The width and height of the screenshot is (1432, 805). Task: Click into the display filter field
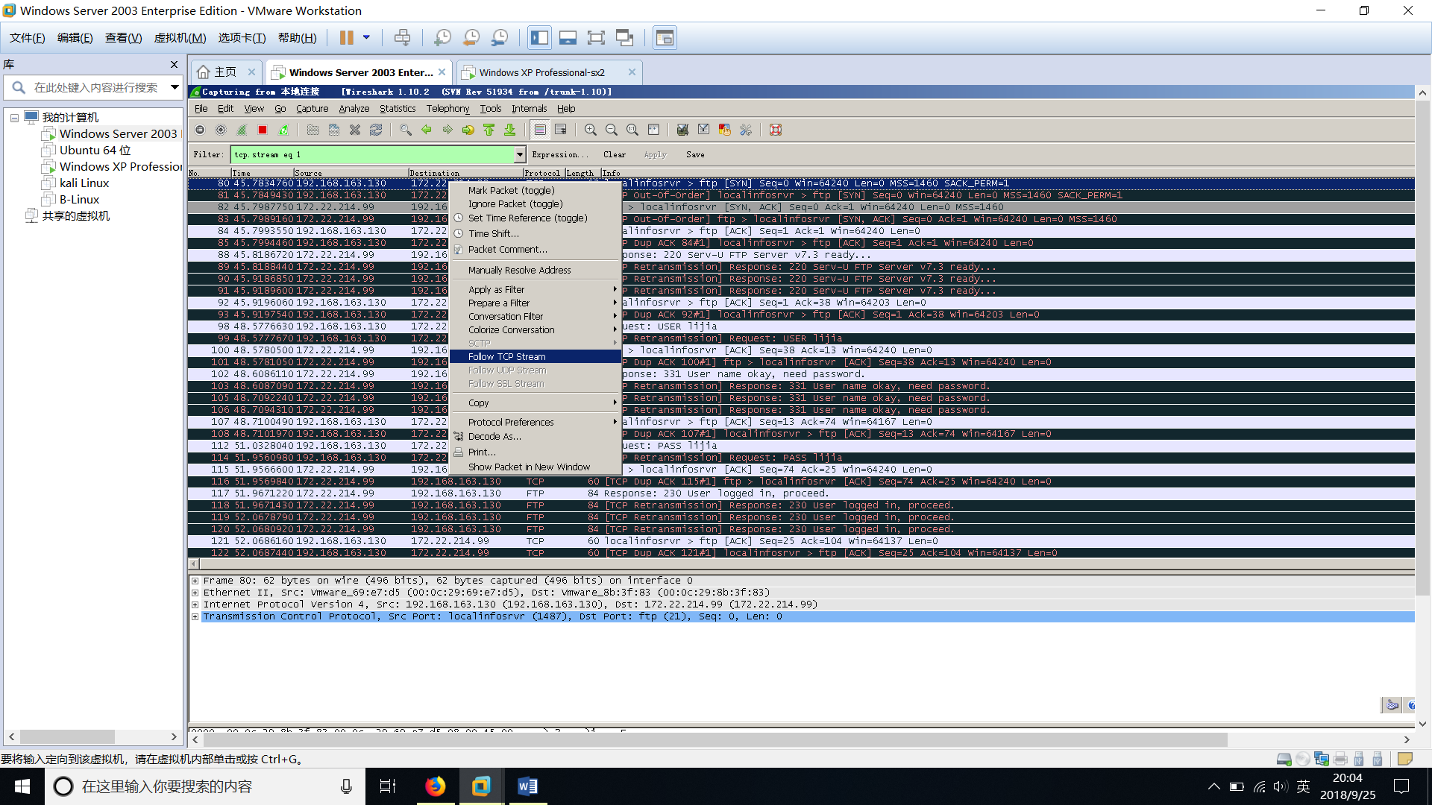(373, 154)
